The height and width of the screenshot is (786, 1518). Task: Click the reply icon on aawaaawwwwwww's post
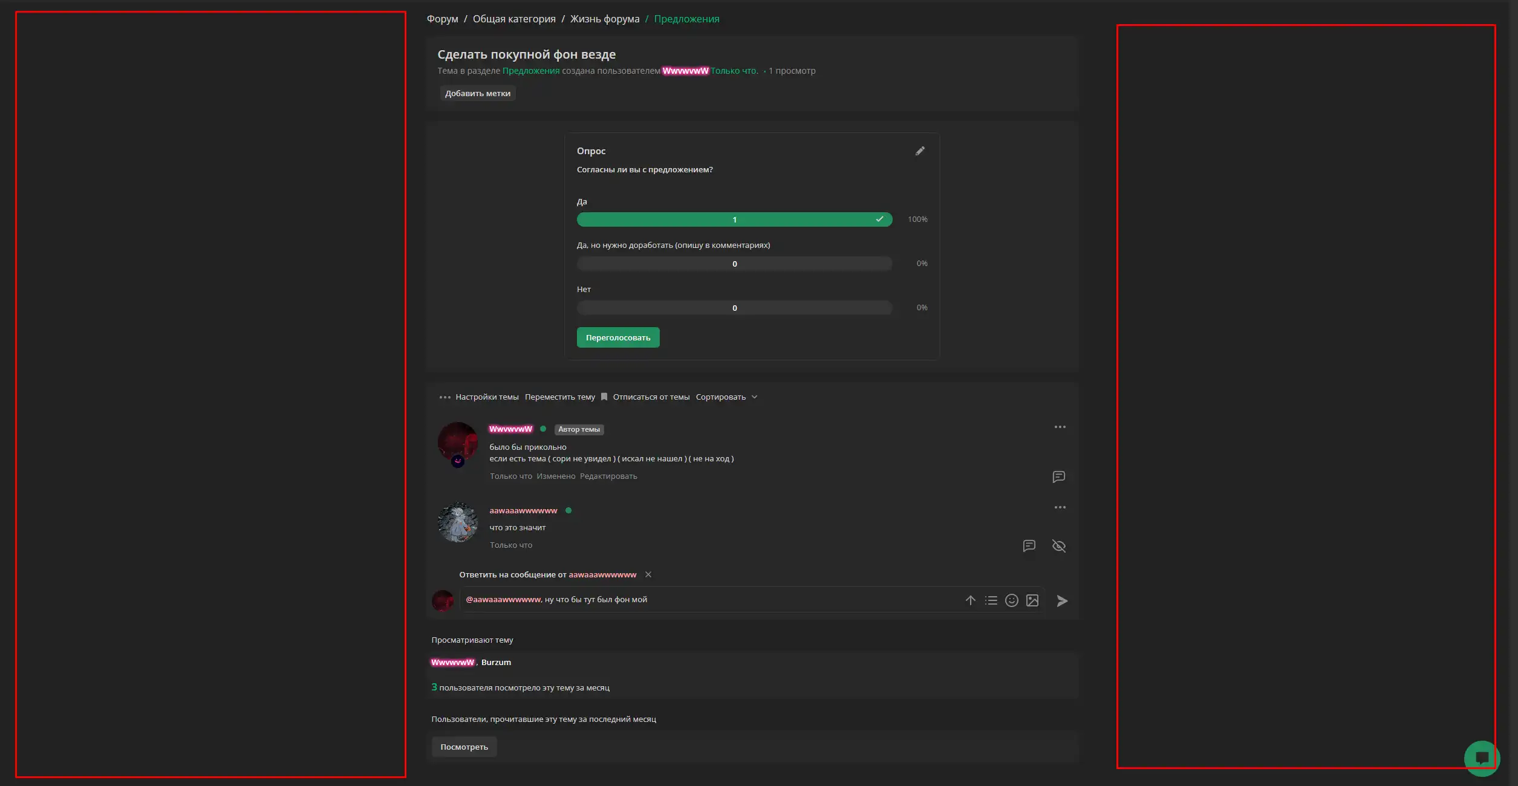(1029, 546)
